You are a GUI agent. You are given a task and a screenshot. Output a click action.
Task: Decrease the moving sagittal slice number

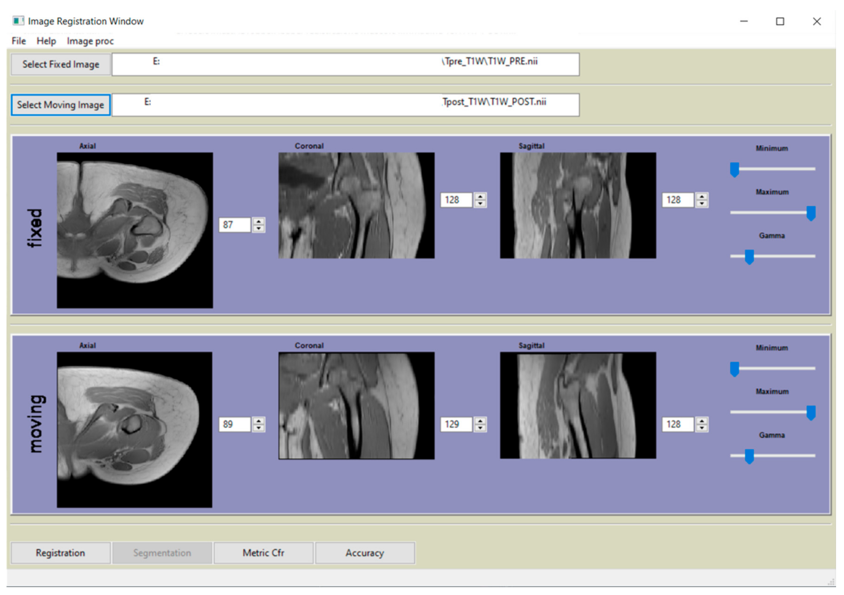pyautogui.click(x=702, y=428)
